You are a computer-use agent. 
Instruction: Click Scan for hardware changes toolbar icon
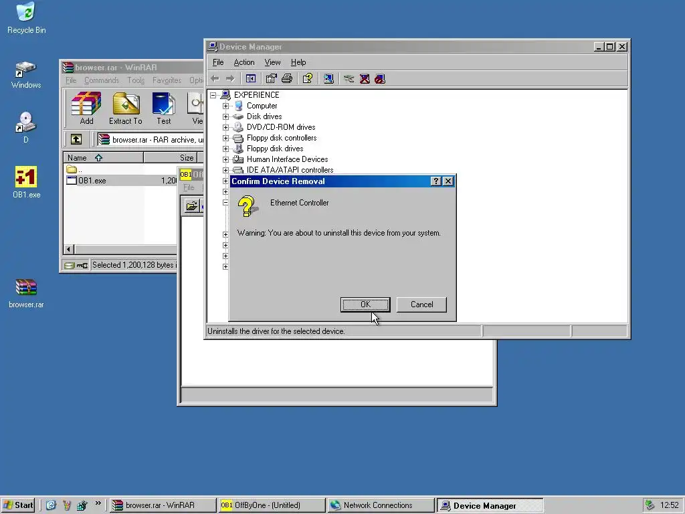pyautogui.click(x=328, y=79)
